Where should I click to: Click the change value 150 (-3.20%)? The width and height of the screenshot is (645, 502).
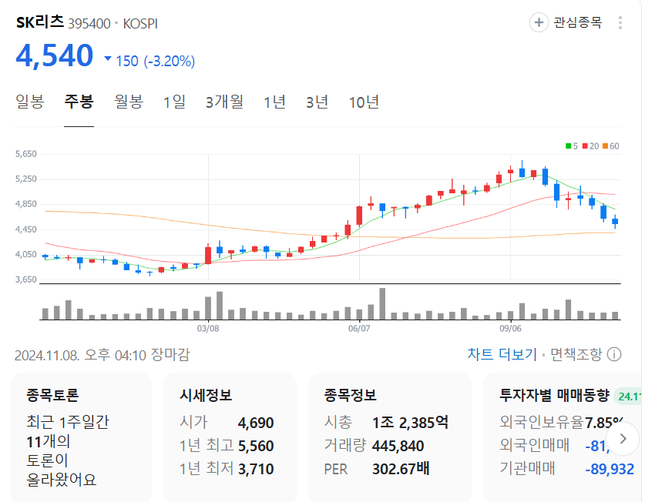click(155, 62)
